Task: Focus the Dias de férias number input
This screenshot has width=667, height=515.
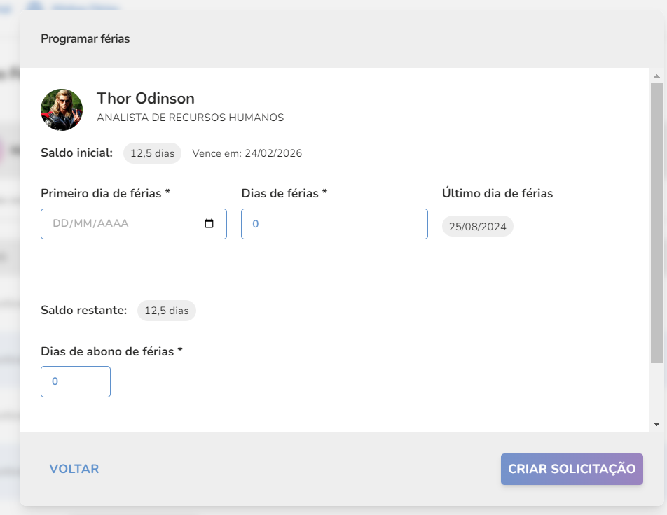Action: point(334,224)
